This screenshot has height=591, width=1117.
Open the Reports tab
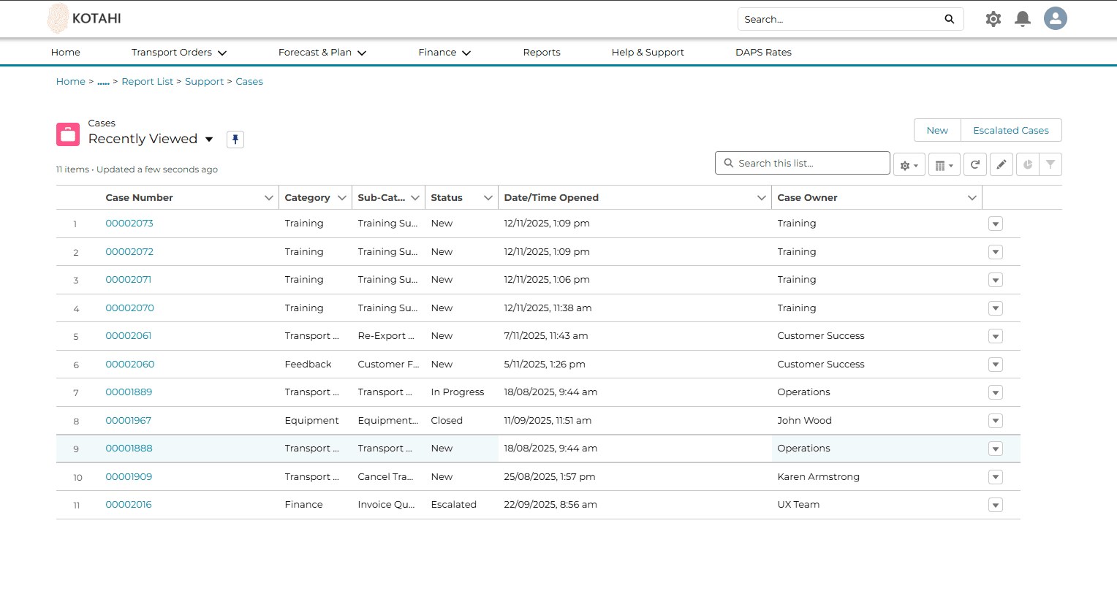[x=542, y=53]
